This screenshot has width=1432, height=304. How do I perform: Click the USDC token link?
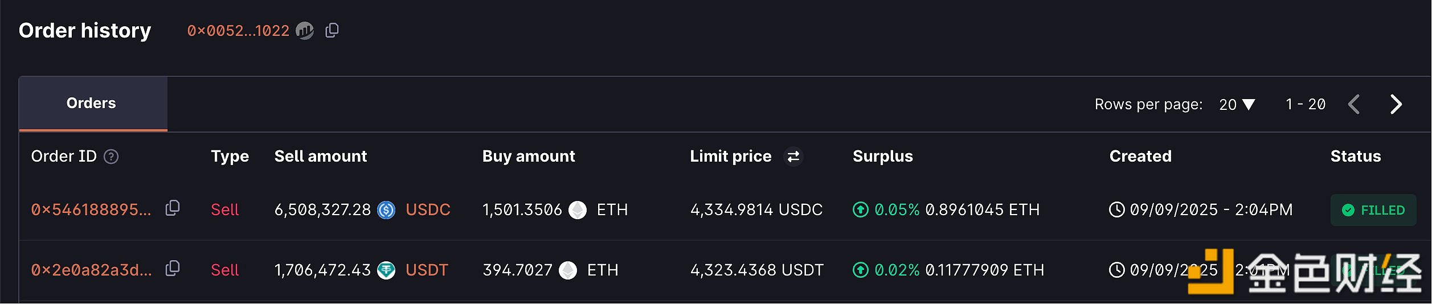(x=428, y=210)
